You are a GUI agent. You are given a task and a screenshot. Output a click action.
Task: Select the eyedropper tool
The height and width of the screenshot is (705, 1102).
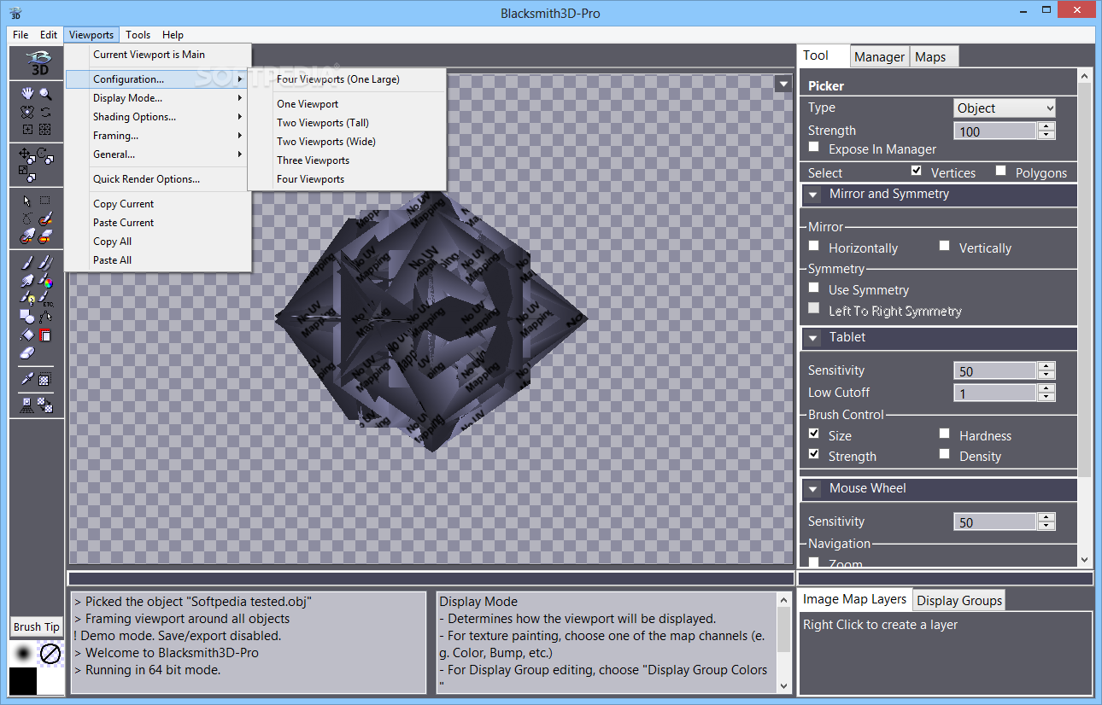(26, 379)
